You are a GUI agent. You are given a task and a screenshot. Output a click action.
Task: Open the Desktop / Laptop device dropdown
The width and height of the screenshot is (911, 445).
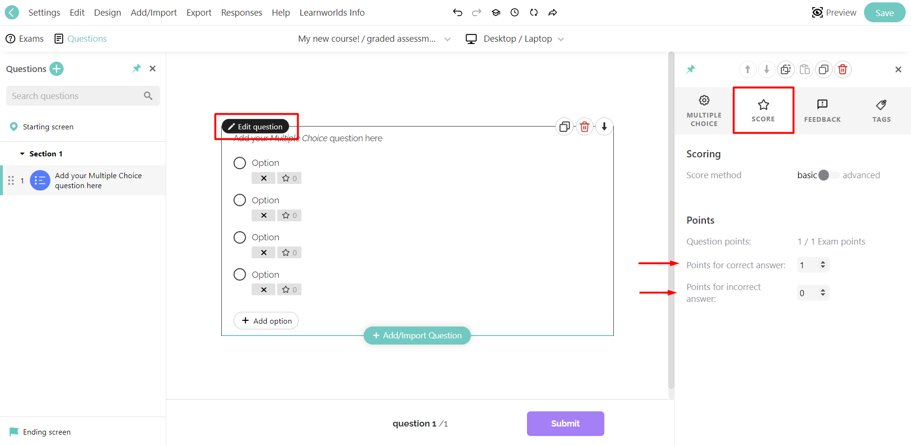click(x=562, y=39)
